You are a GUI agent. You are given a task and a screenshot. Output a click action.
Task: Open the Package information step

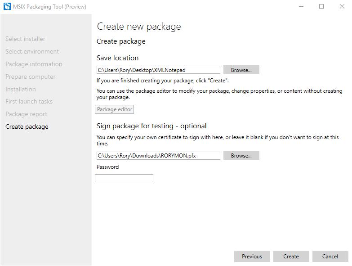click(x=34, y=64)
